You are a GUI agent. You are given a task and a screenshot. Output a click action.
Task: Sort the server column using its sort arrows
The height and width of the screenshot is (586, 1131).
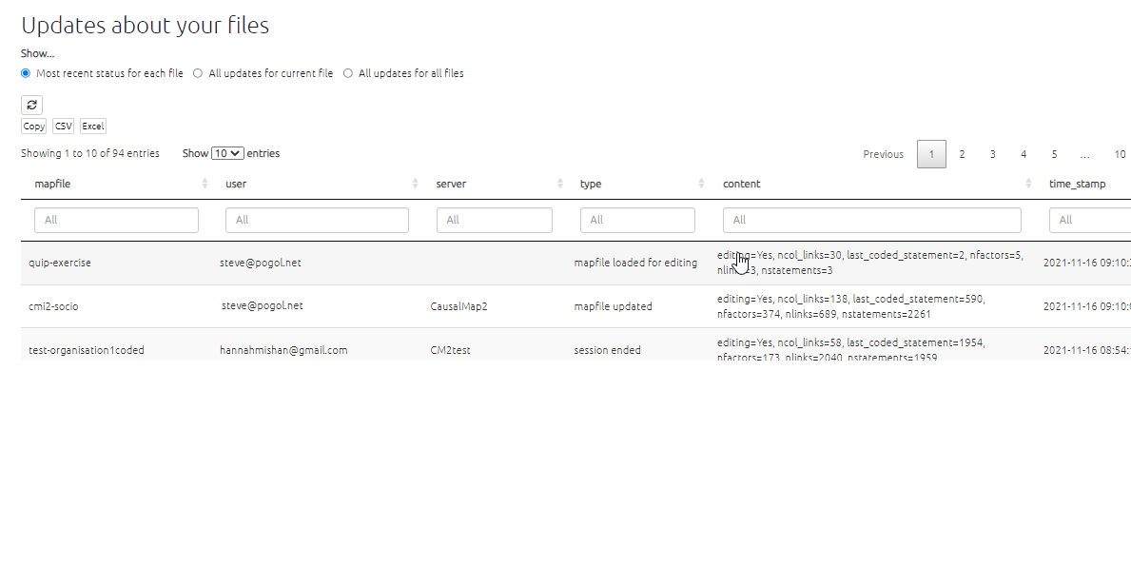(559, 184)
